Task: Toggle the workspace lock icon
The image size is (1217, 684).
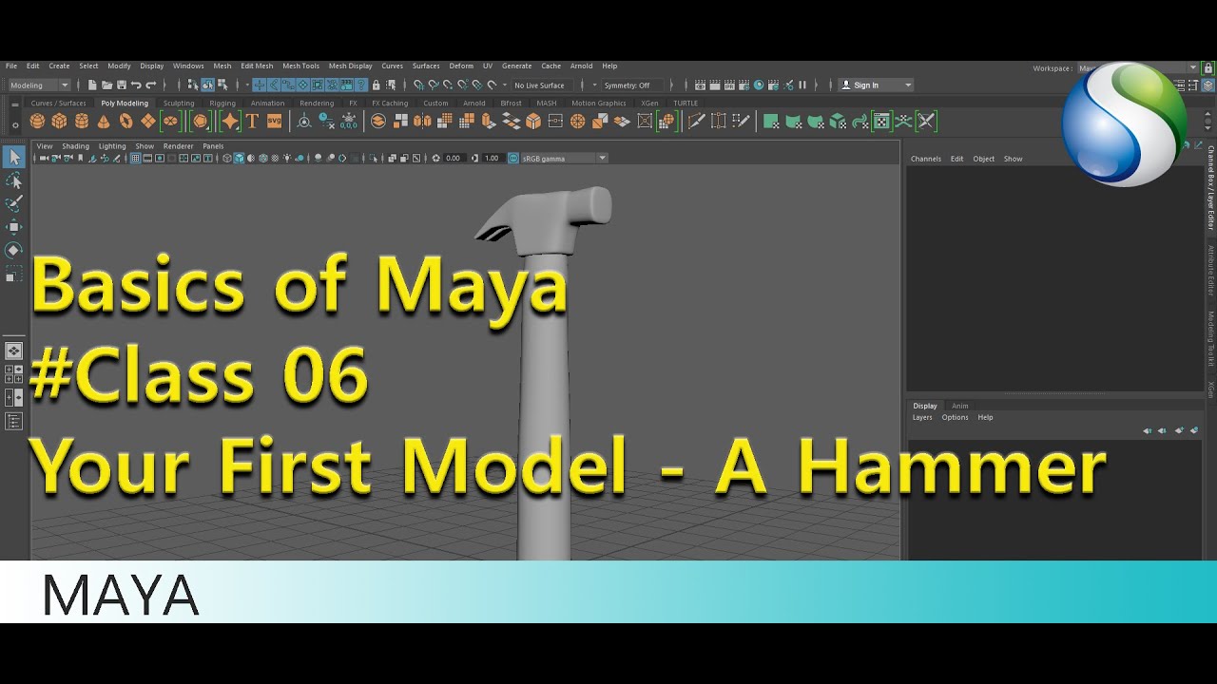Action: [x=1209, y=68]
